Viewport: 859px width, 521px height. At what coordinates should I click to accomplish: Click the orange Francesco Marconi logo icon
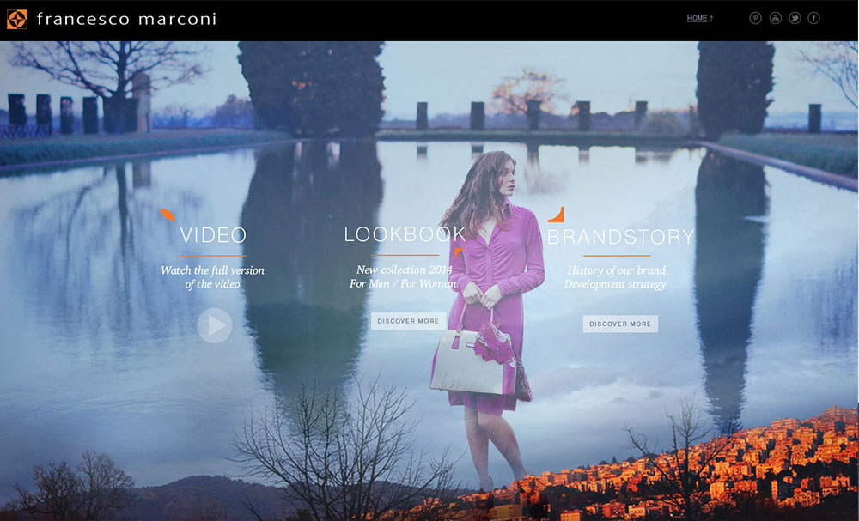[x=17, y=19]
